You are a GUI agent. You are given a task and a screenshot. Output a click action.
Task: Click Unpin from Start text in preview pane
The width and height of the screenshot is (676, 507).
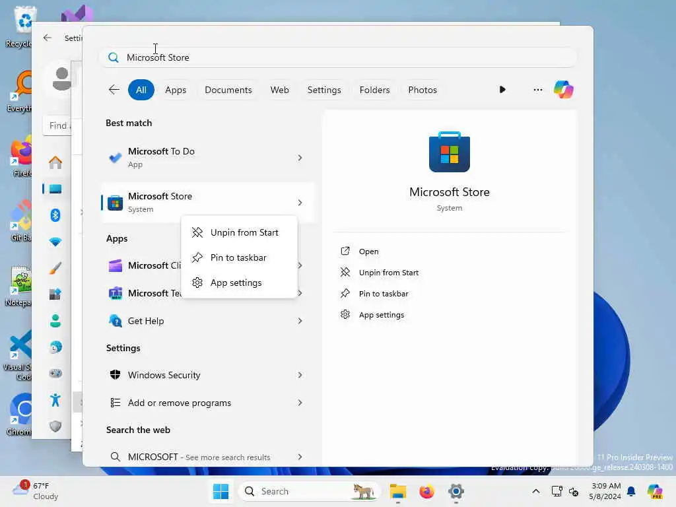(x=388, y=273)
